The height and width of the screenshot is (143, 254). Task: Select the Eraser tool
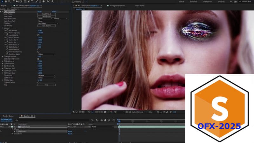(x=43, y=2)
